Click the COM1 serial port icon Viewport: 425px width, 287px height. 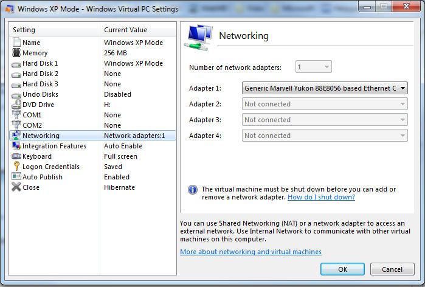click(x=16, y=114)
